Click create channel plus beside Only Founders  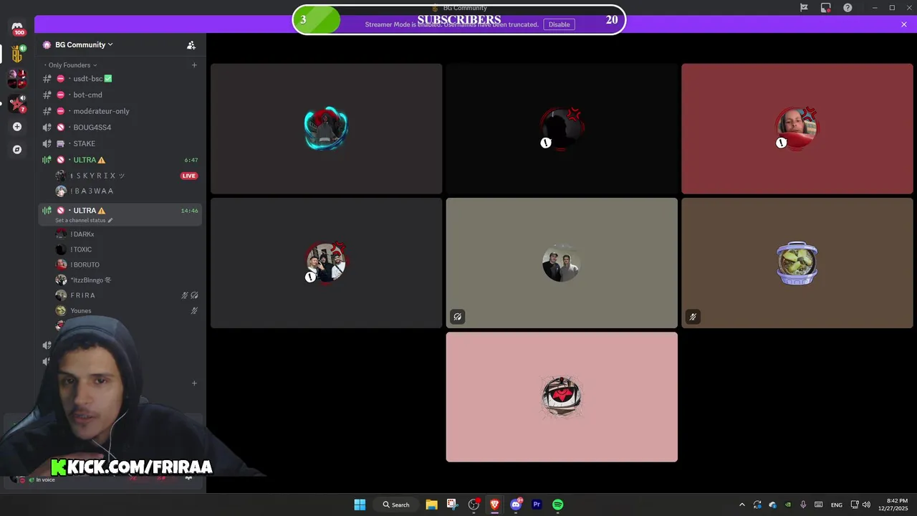tap(194, 65)
